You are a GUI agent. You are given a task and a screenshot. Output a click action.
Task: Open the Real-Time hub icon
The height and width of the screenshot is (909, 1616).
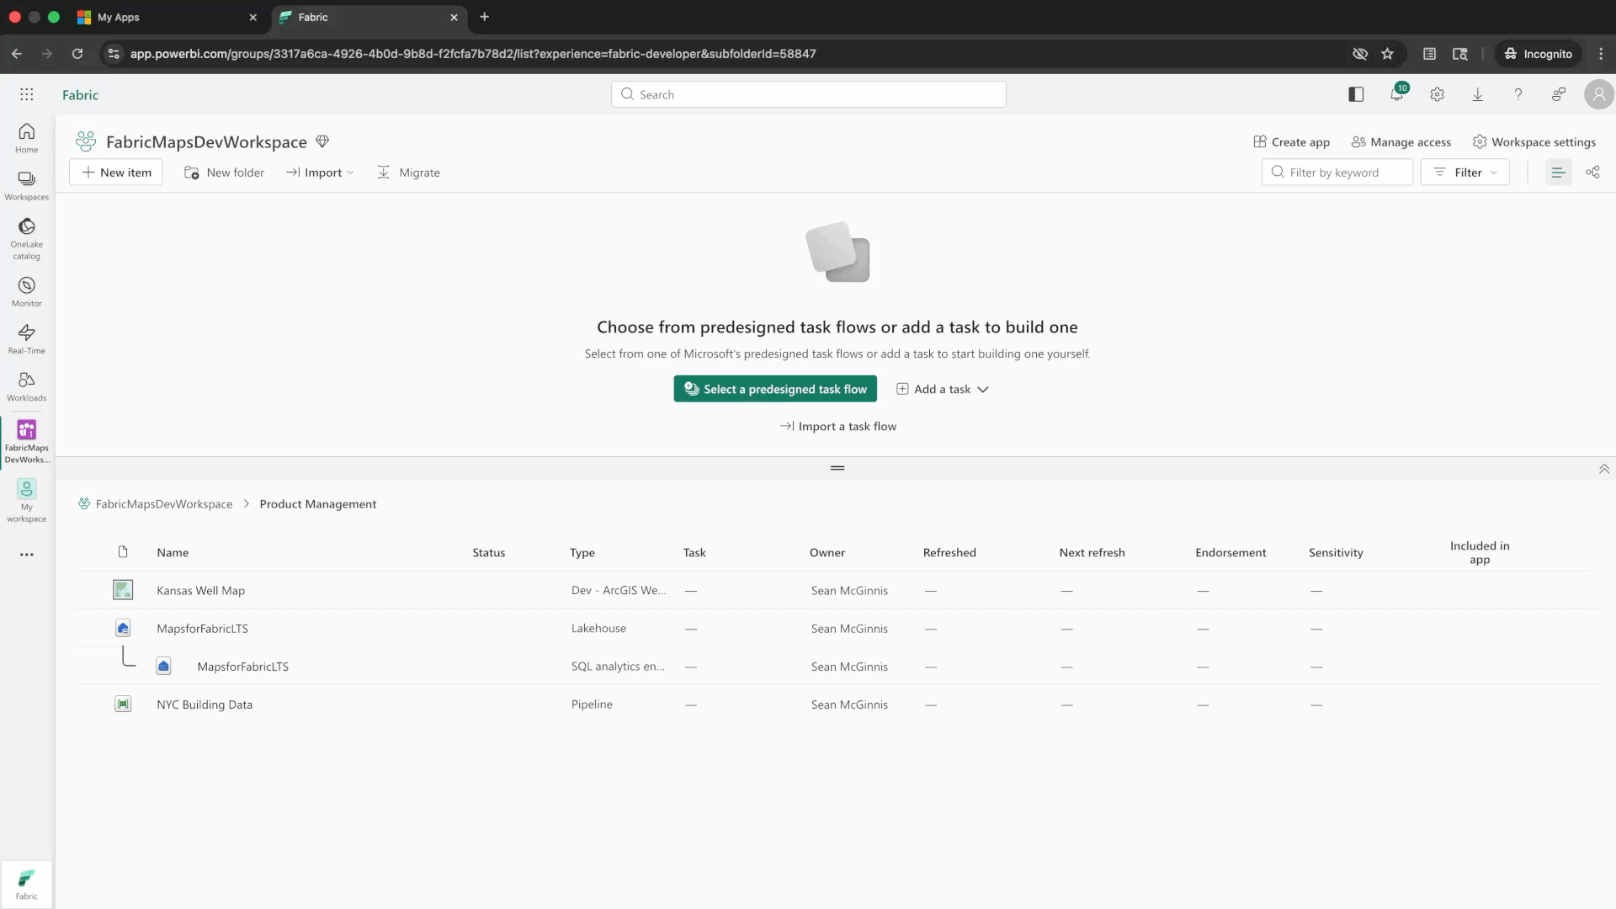[26, 338]
